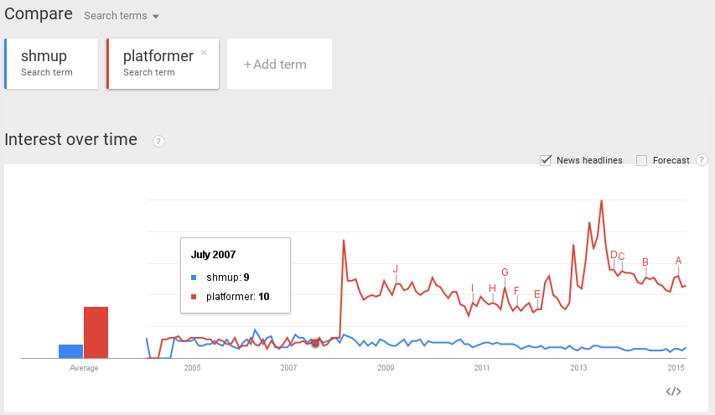Expand the Search terms dropdown
The image size is (715, 415).
122,15
